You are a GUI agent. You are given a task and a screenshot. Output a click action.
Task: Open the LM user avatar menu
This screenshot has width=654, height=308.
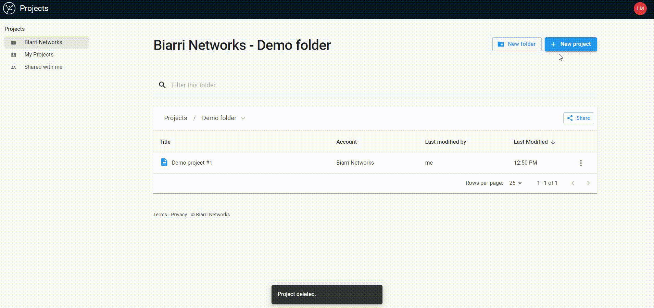(640, 9)
